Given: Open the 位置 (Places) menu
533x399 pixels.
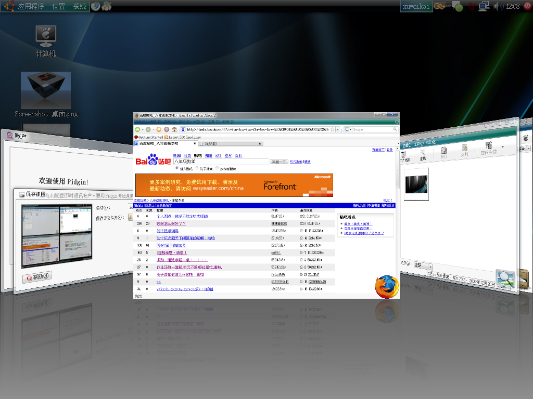Looking at the screenshot, I should pos(58,6).
